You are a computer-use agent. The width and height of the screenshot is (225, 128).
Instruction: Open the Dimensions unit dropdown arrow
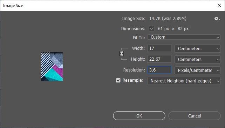(x=151, y=28)
